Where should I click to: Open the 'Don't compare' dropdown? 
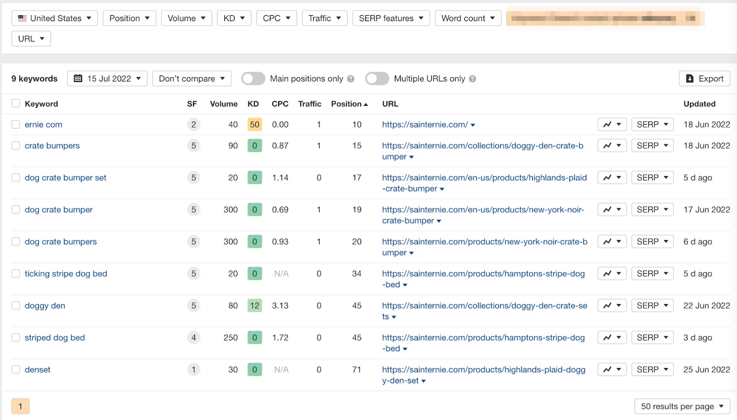pyautogui.click(x=192, y=79)
